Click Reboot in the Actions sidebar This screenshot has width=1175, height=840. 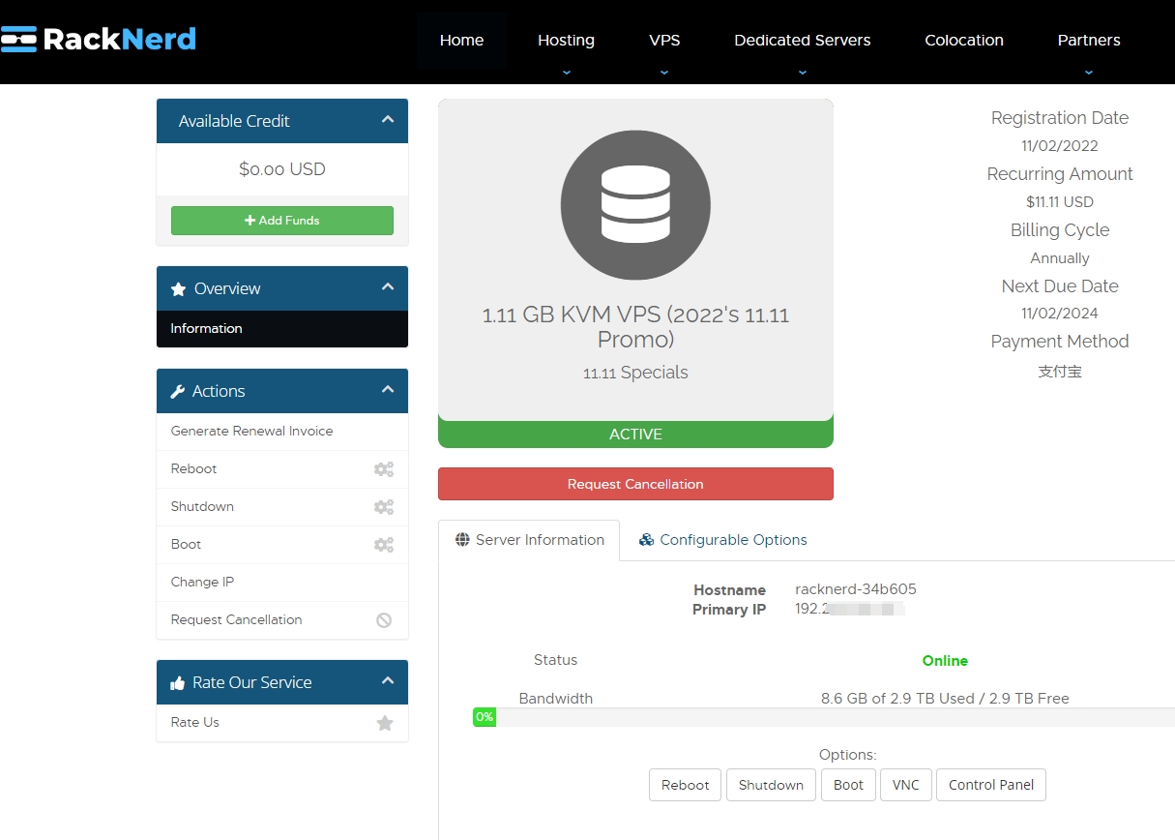[282, 469]
